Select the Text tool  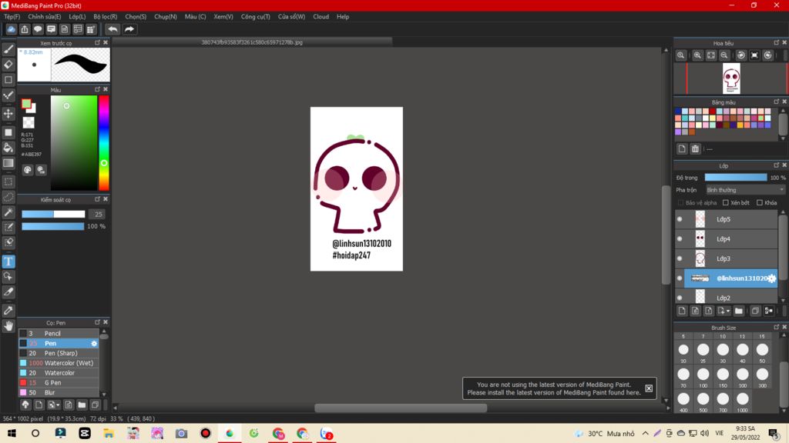point(8,261)
